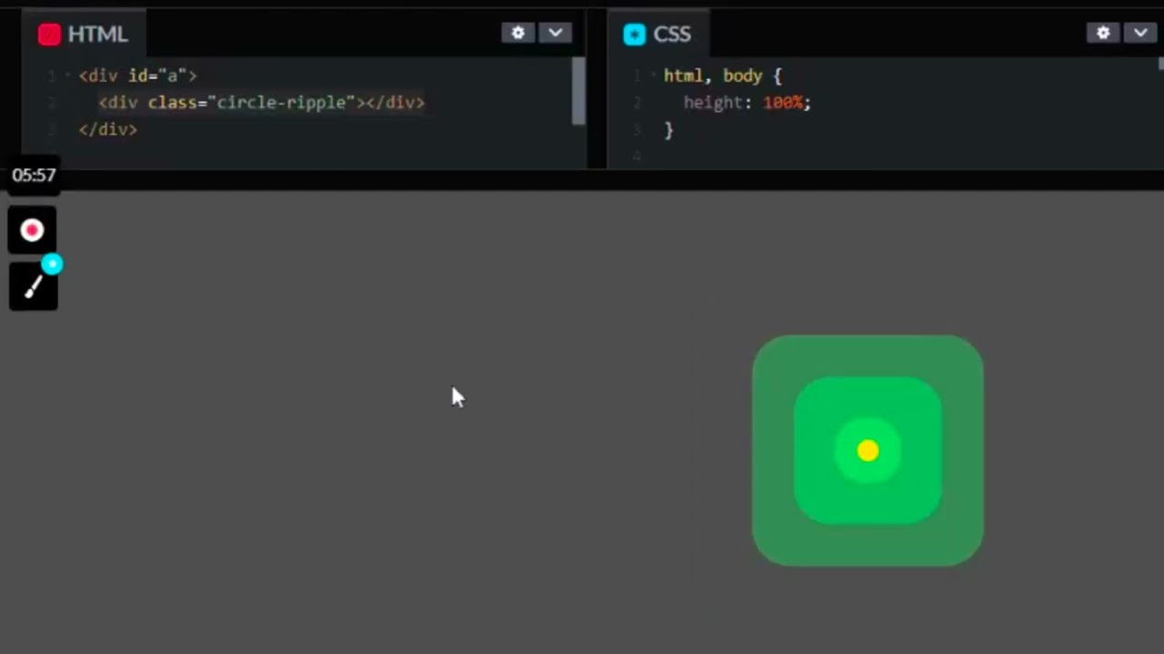This screenshot has height=654, width=1164.
Task: Select the HTML editor tab
Action: point(84,35)
